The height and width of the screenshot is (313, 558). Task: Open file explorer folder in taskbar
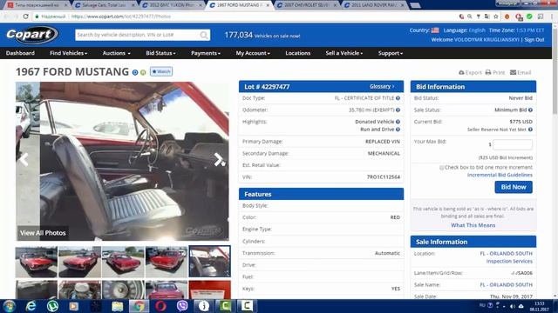[x=117, y=306]
